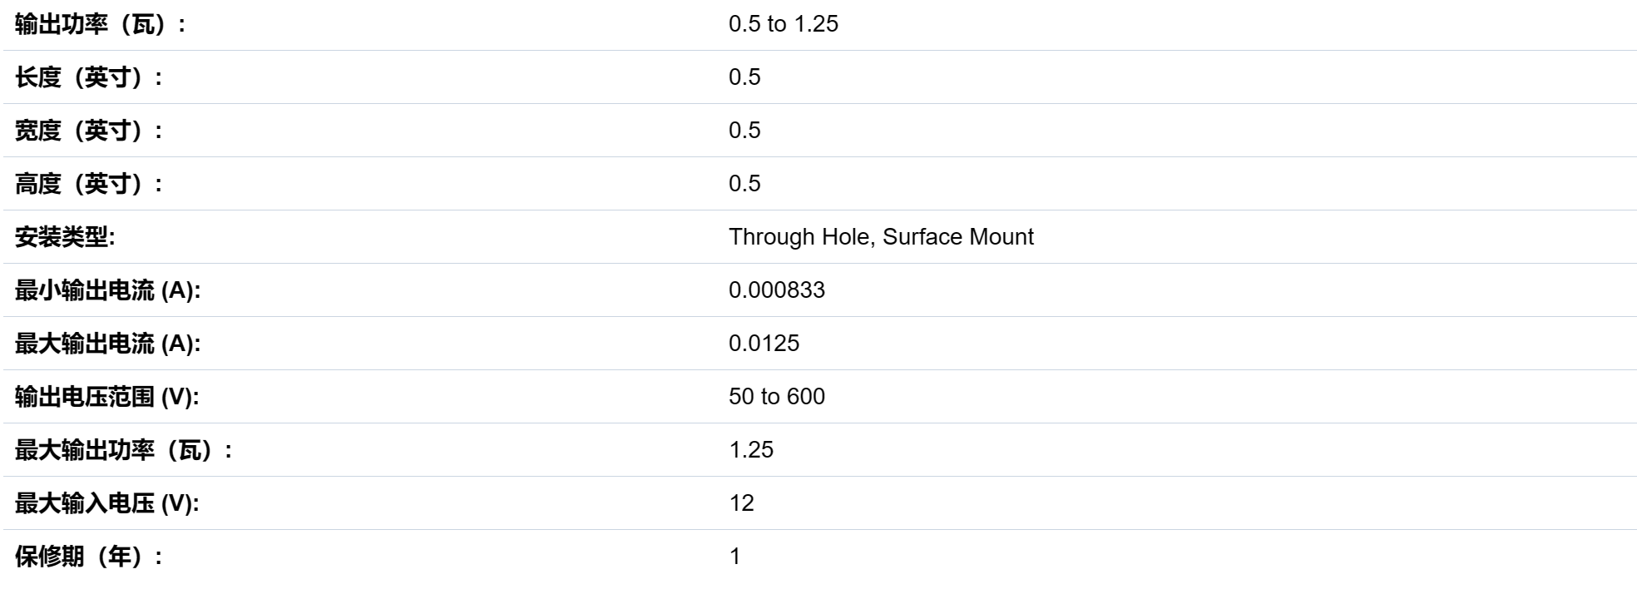Screen dimensions: 1637x599
Task: Click the 最大输入电压 (V) label
Action: pyautogui.click(x=107, y=503)
